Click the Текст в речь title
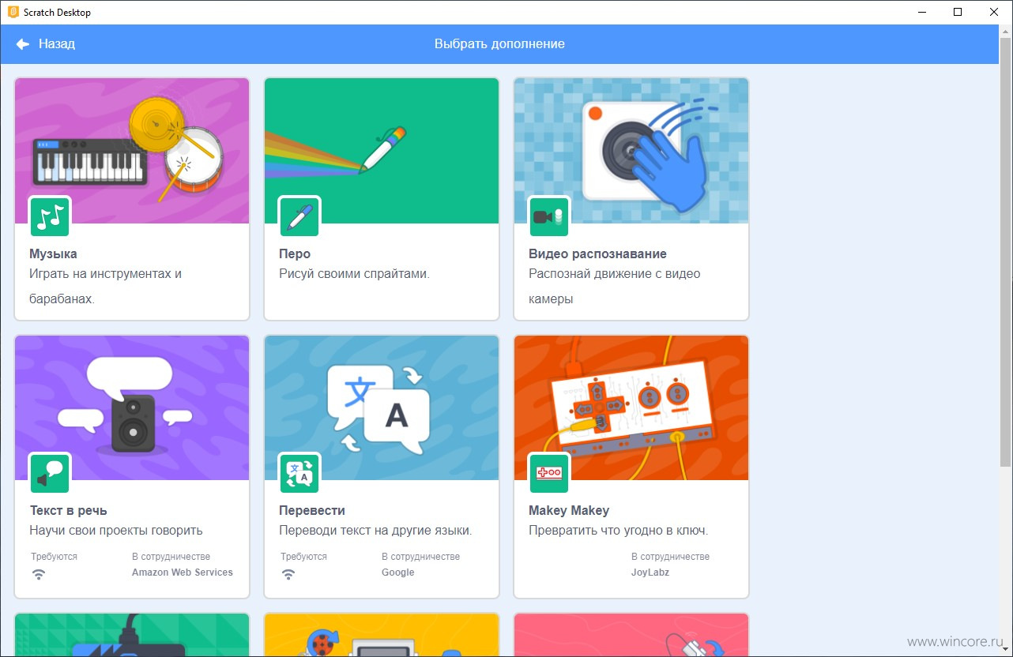1013x657 pixels. pyautogui.click(x=68, y=511)
